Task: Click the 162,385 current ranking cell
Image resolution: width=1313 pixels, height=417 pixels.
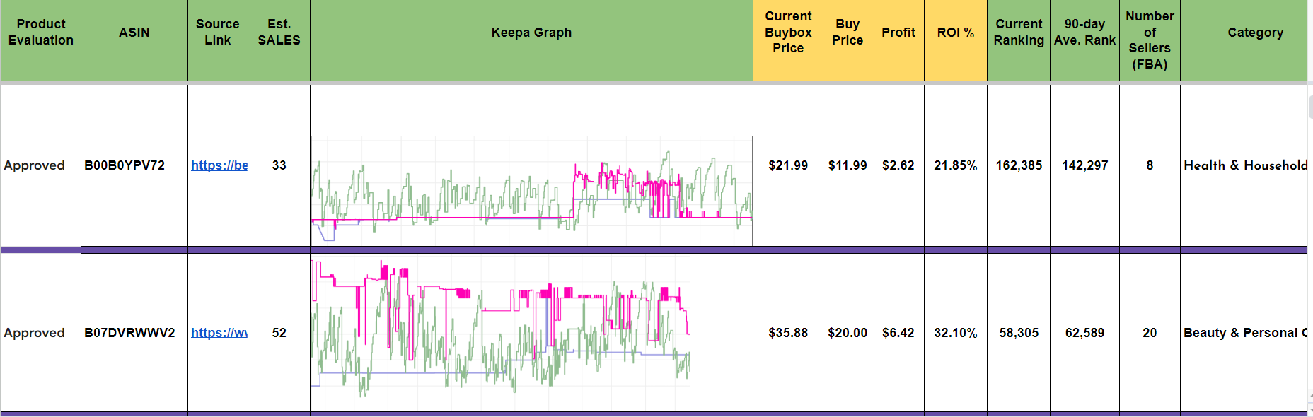Action: (x=1018, y=165)
